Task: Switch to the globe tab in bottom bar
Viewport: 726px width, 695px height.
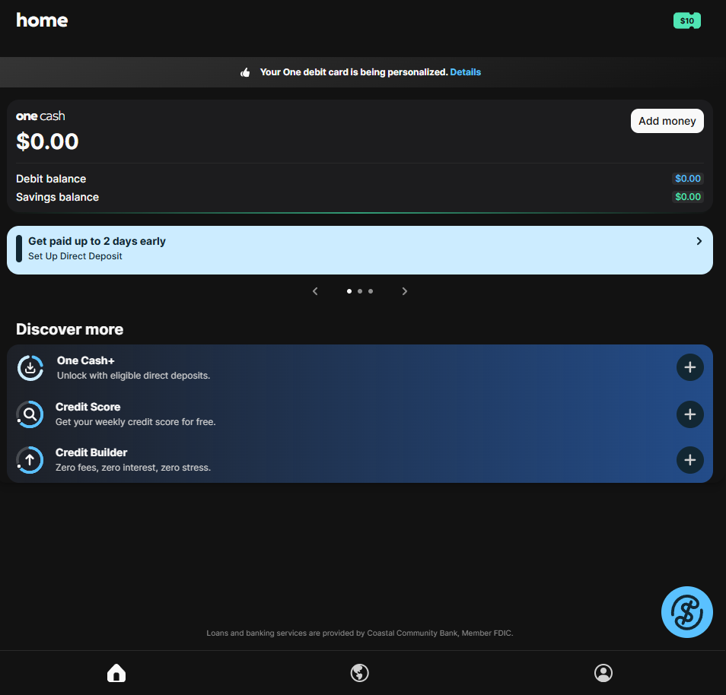Action: pyautogui.click(x=360, y=673)
